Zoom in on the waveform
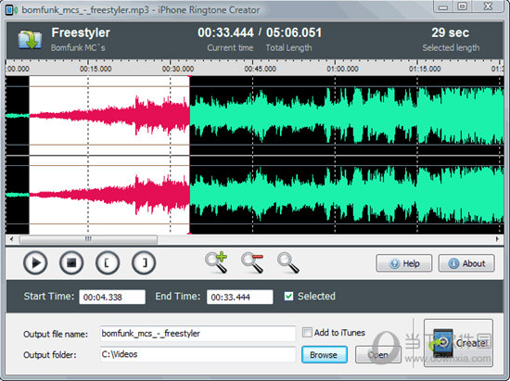 [216, 262]
